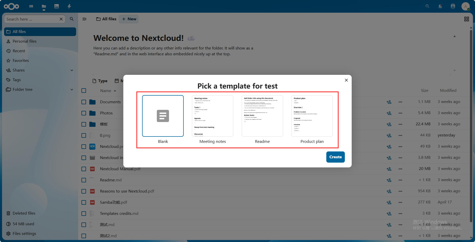Open actions menu for Templates credits.md
This screenshot has width=475, height=242.
pos(400,214)
